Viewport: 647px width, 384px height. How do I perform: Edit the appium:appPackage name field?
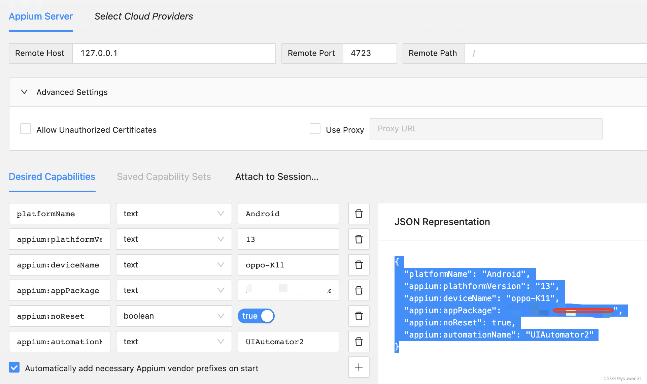pyautogui.click(x=60, y=290)
